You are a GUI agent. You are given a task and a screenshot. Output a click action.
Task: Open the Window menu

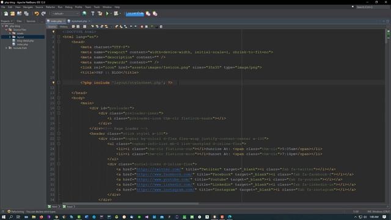coord(108,7)
